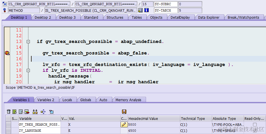Click the Val. column header

tap(94, 119)
